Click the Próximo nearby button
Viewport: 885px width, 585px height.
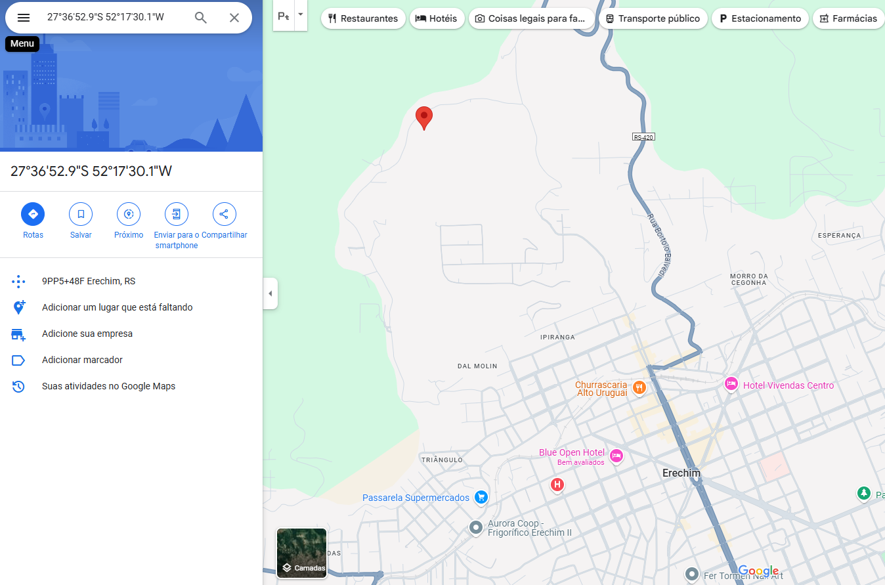coord(129,214)
